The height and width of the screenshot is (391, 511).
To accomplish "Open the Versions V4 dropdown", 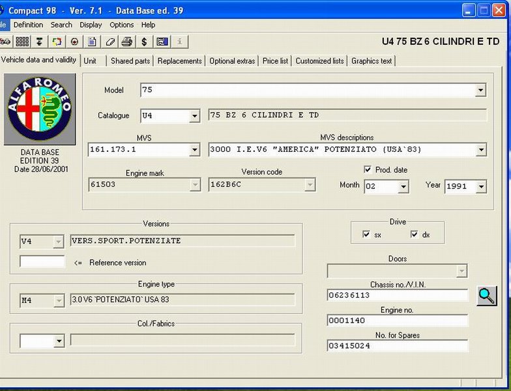I will click(59, 242).
